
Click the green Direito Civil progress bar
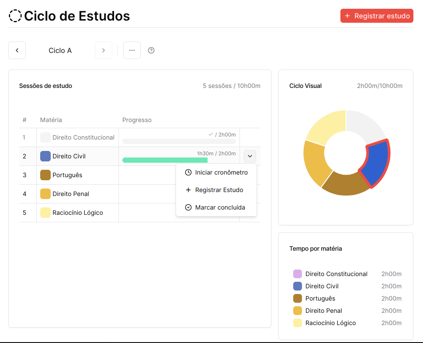165,160
